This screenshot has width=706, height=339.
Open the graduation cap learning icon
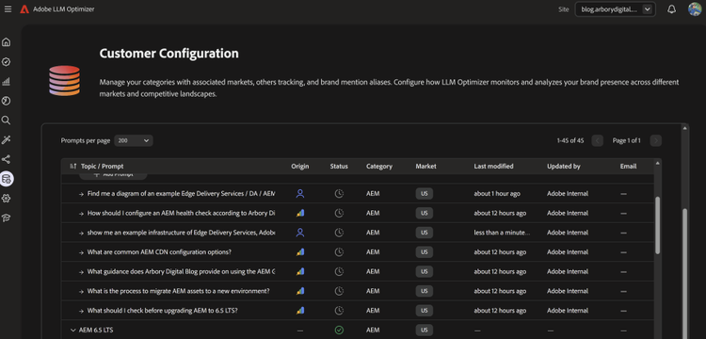point(7,218)
